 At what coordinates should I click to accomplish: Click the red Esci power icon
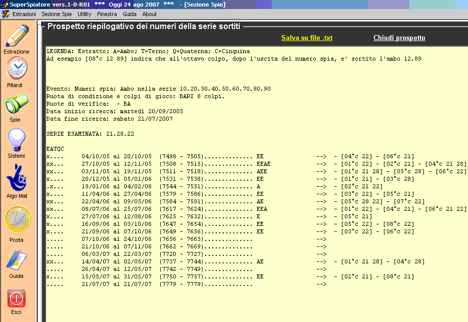[x=17, y=298]
